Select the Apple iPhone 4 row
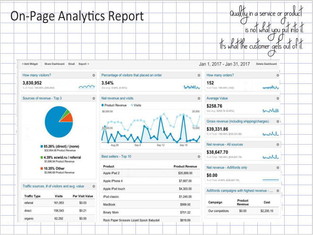The width and height of the screenshot is (313, 235). point(151,181)
